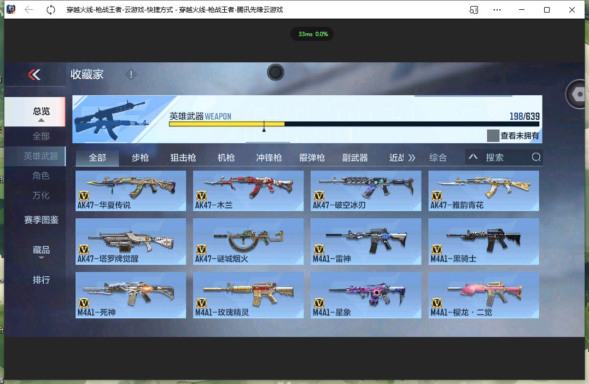Open the AK47-华夏传说 weapon card
The image size is (589, 384).
pyautogui.click(x=131, y=191)
